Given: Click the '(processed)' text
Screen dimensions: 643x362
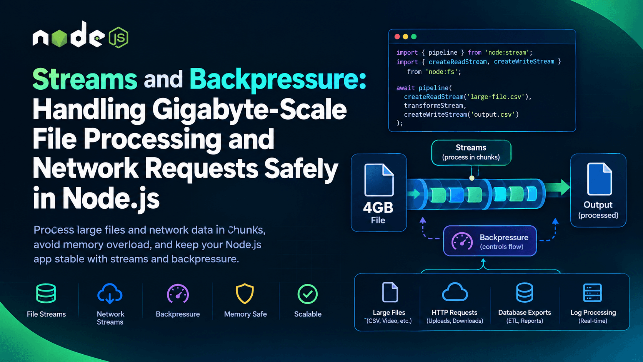Looking at the screenshot, I should pyautogui.click(x=598, y=215).
